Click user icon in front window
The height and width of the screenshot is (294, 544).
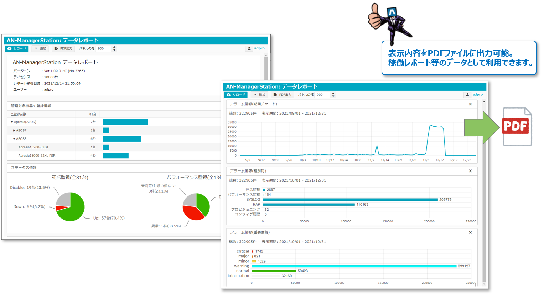pyautogui.click(x=467, y=95)
